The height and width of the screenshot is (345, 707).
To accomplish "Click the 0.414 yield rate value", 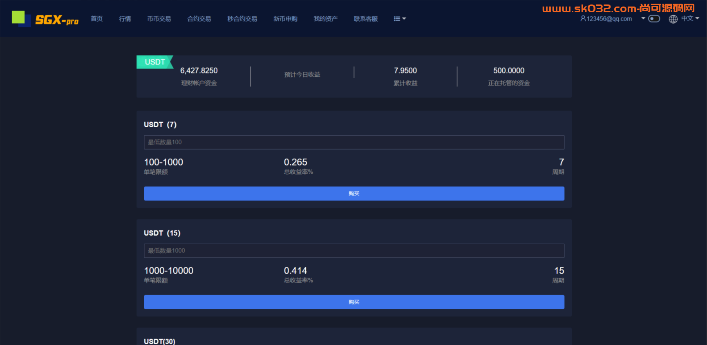I will pyautogui.click(x=295, y=271).
